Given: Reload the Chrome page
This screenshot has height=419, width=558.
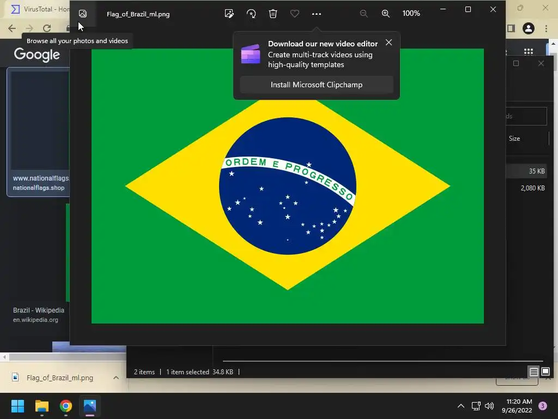Looking at the screenshot, I should click(47, 28).
